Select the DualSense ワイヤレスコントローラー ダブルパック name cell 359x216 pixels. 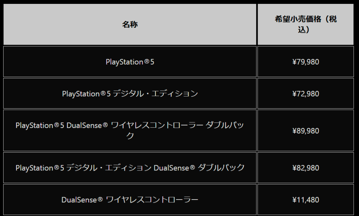130,130
